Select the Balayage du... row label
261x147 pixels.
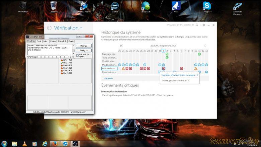(x=109, y=54)
